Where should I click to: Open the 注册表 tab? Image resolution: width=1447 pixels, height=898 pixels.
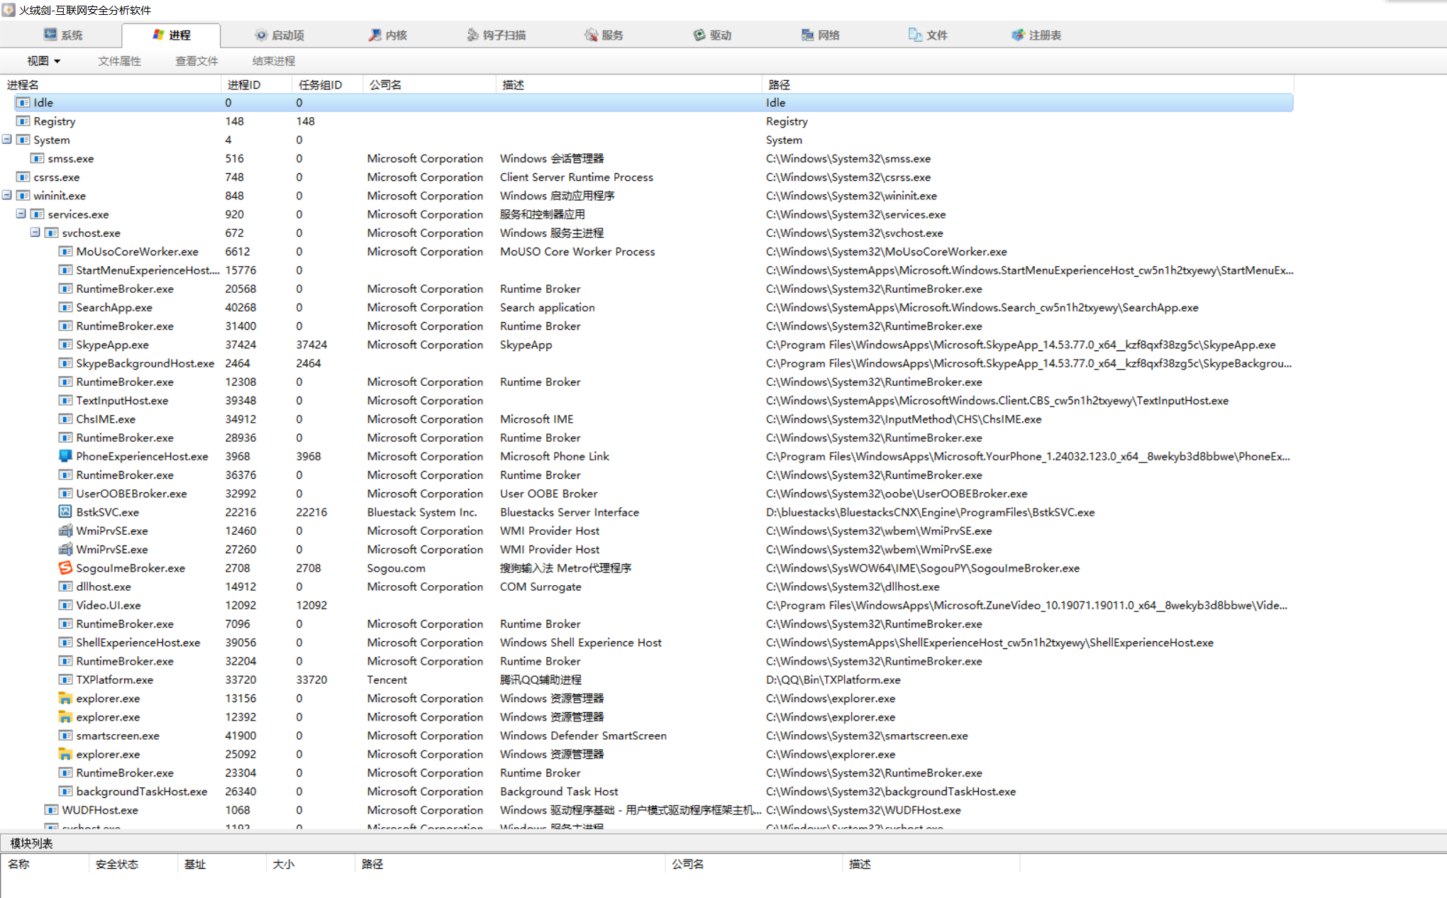pyautogui.click(x=1036, y=35)
